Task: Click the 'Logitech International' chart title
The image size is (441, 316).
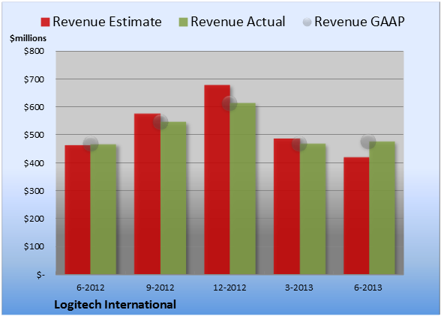Action: tap(115, 305)
